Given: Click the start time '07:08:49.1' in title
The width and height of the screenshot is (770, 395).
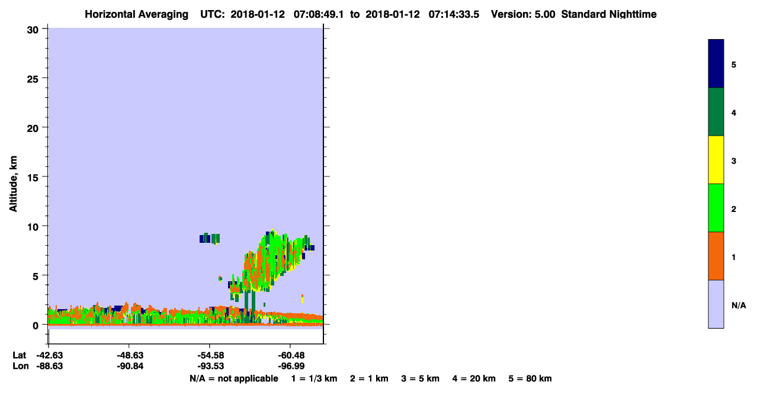Looking at the screenshot, I should click(x=319, y=14).
